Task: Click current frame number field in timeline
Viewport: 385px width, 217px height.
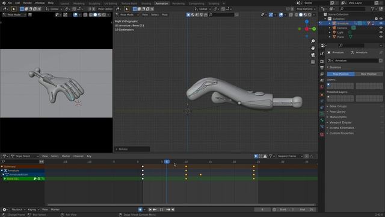Action: coord(262,210)
